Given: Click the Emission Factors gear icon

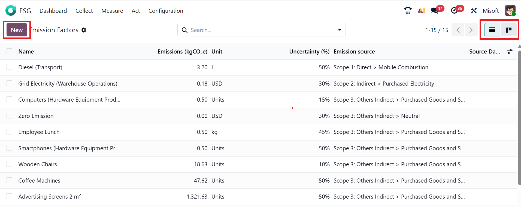Looking at the screenshot, I should pos(84,30).
